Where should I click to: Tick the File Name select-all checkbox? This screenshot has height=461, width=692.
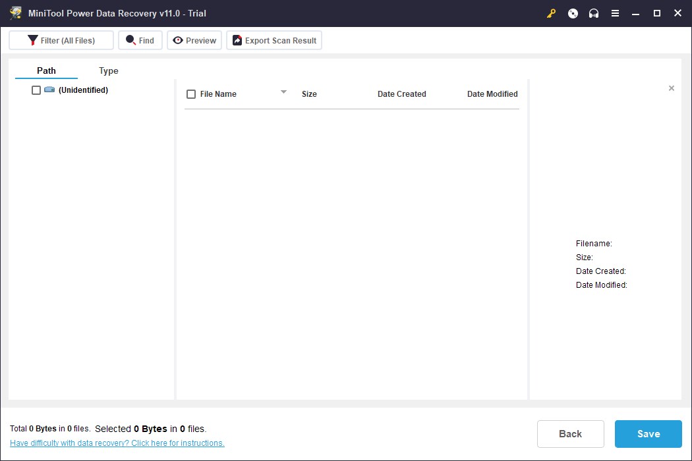pos(191,94)
